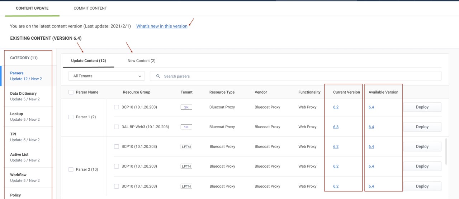Click Deploy on first Parser 1 row
The image size is (459, 199).
422,107
